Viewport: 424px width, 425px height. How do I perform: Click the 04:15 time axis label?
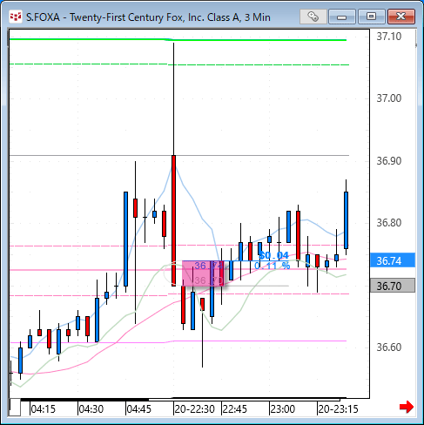(43, 409)
